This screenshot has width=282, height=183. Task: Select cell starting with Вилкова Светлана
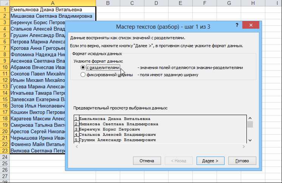pos(38,151)
